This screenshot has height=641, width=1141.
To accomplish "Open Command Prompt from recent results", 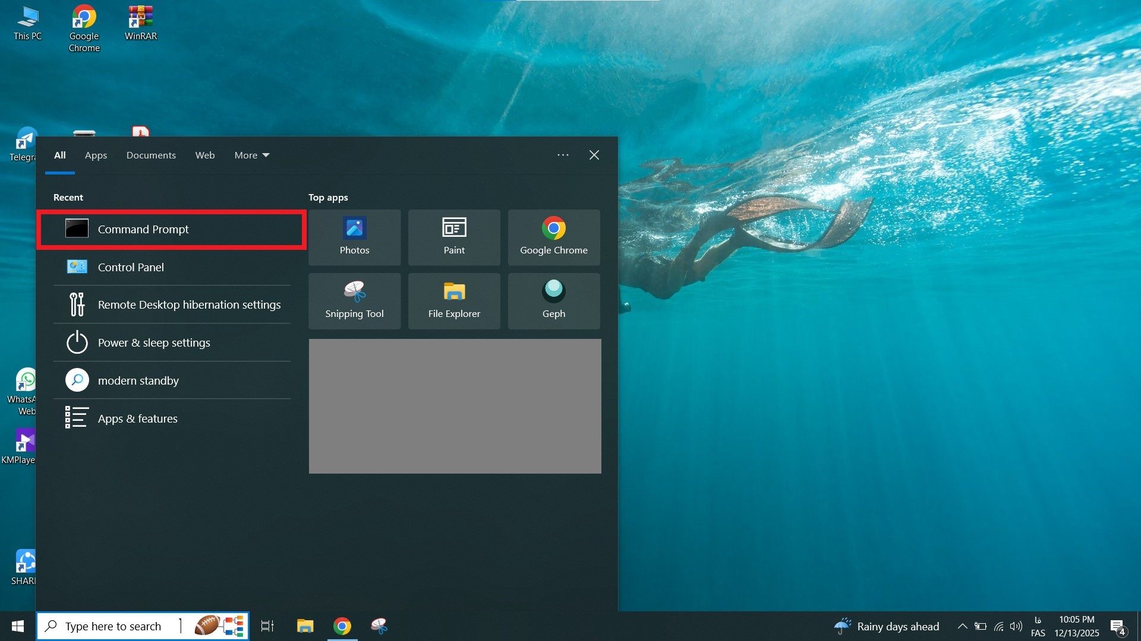I will point(143,229).
